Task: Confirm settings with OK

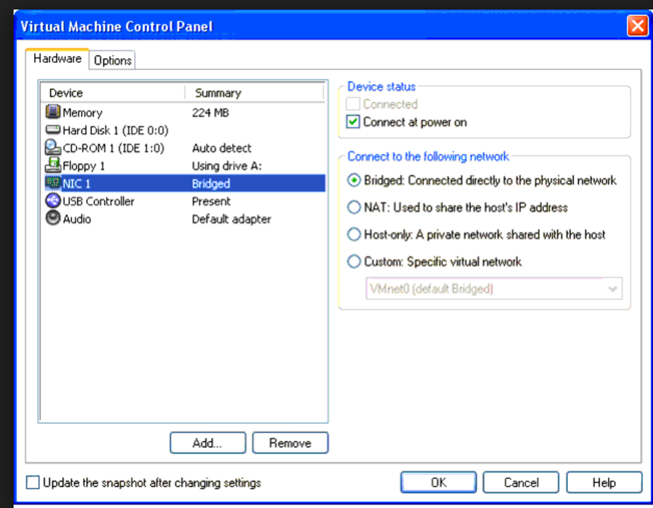Action: (x=438, y=483)
